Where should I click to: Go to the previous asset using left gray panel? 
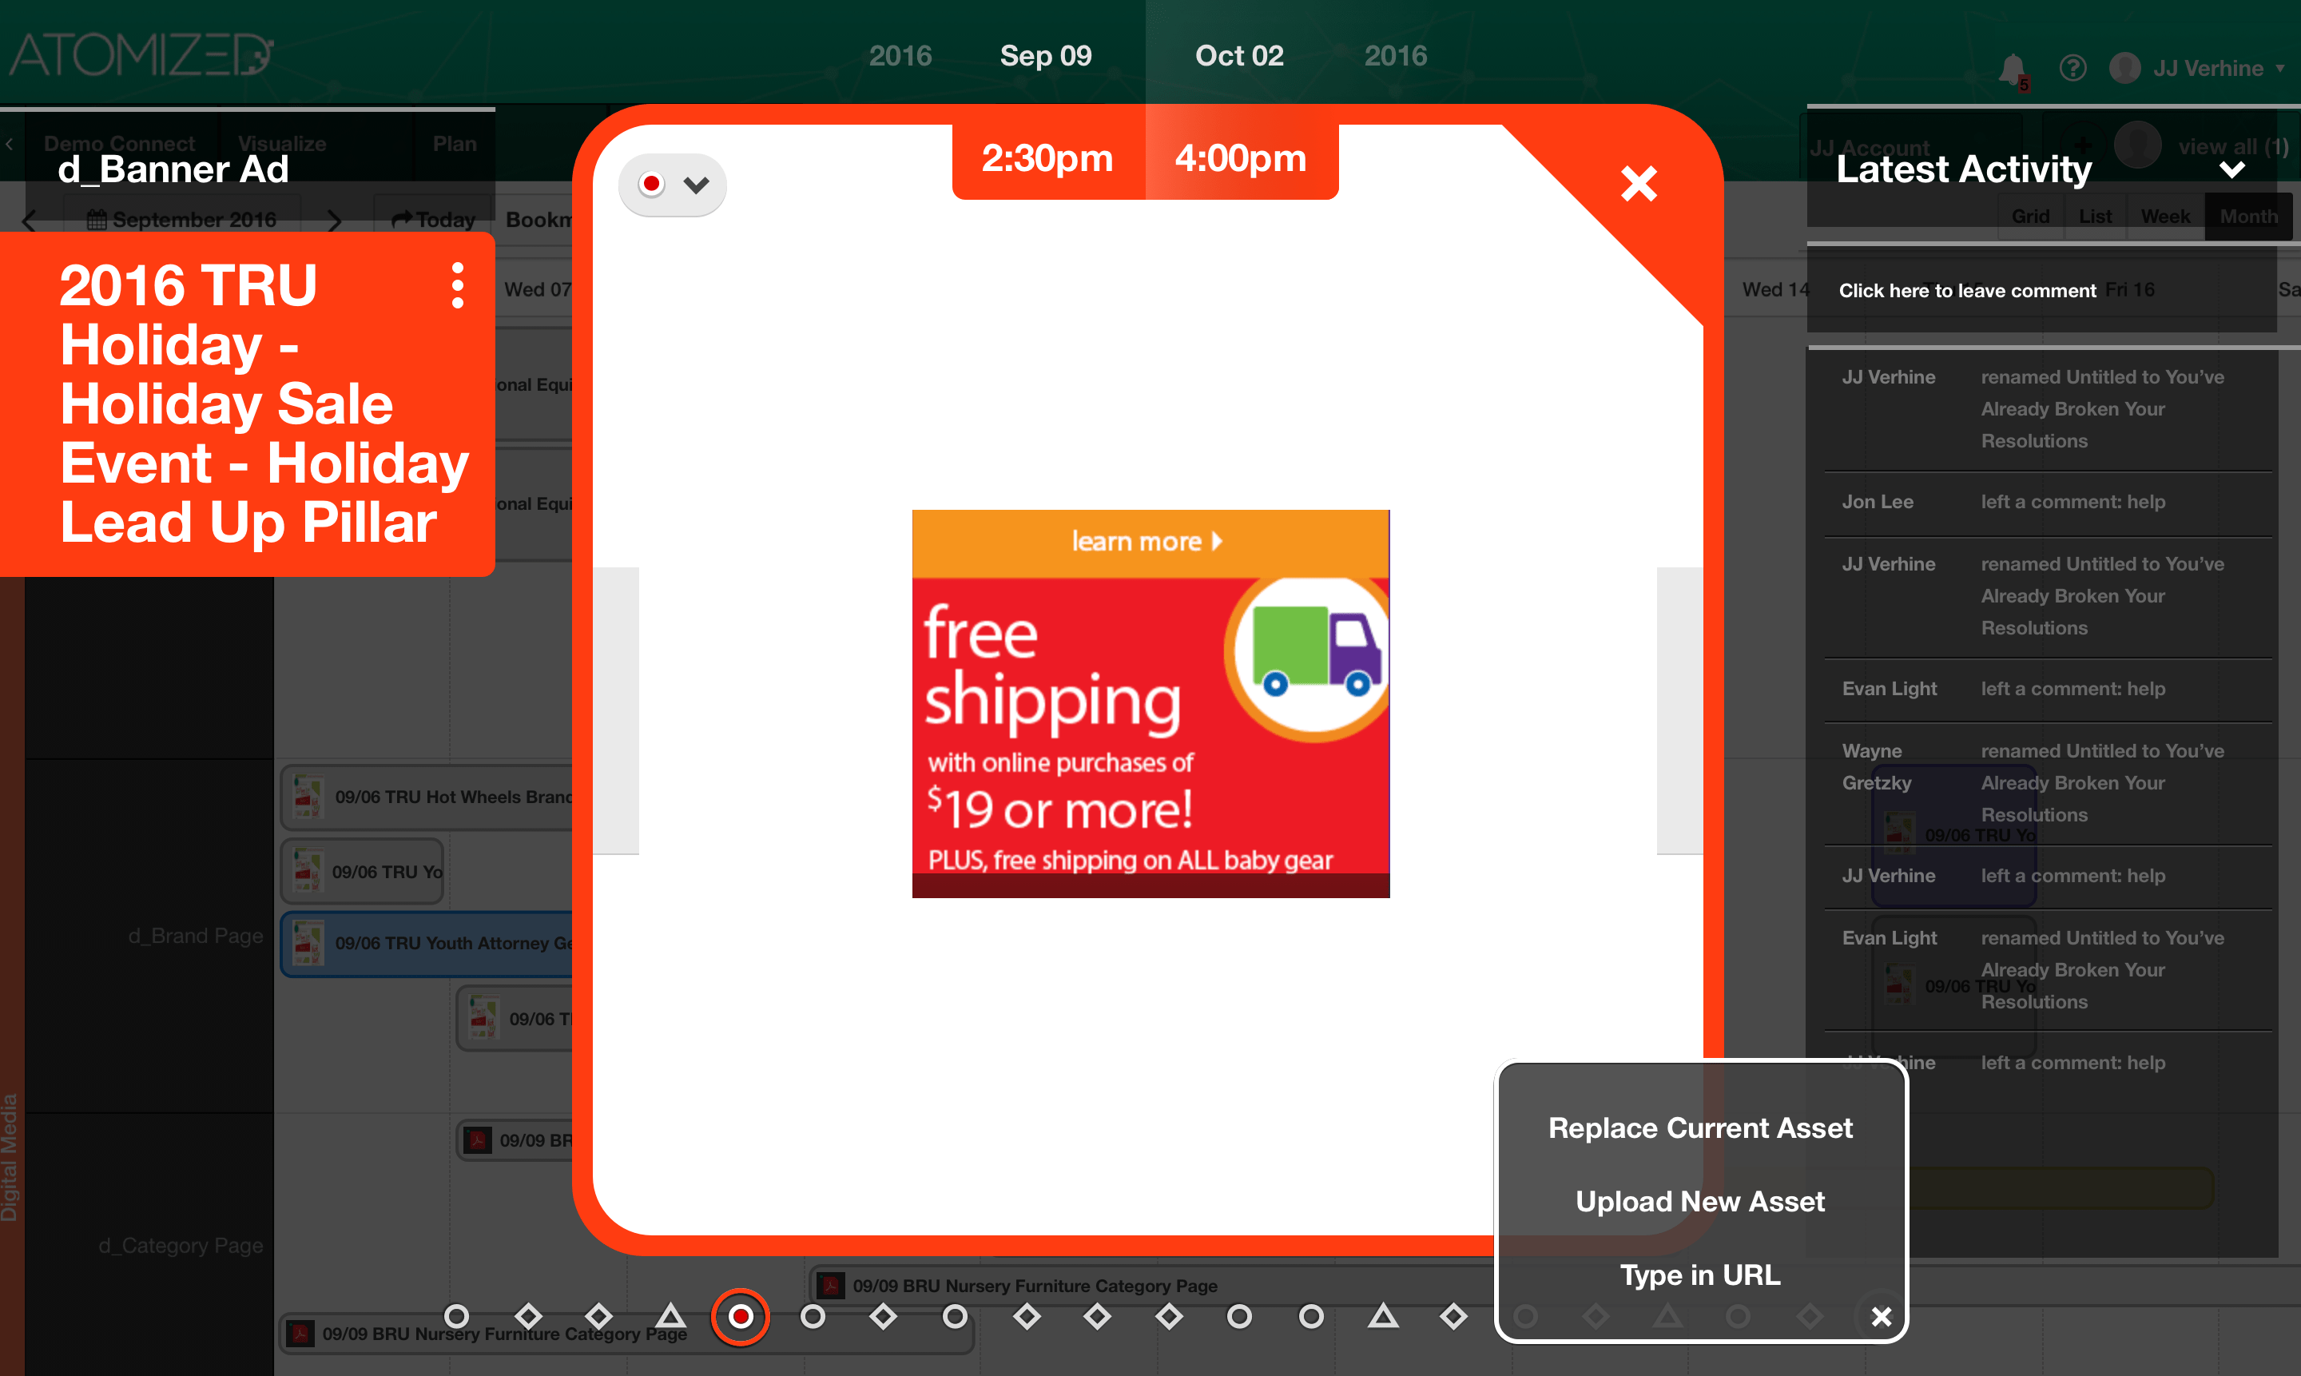[x=615, y=710]
